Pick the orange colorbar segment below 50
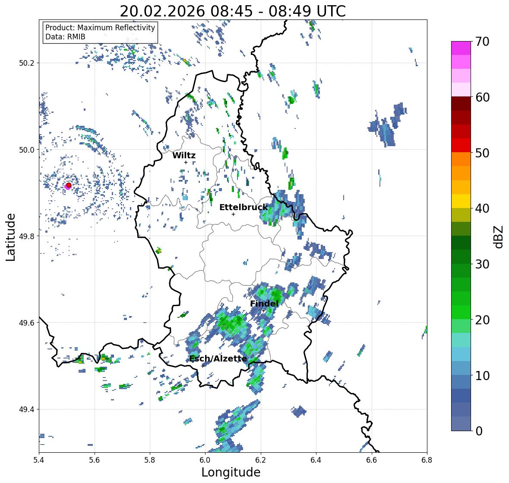Image resolution: width=509 pixels, height=483 pixels. pyautogui.click(x=461, y=159)
